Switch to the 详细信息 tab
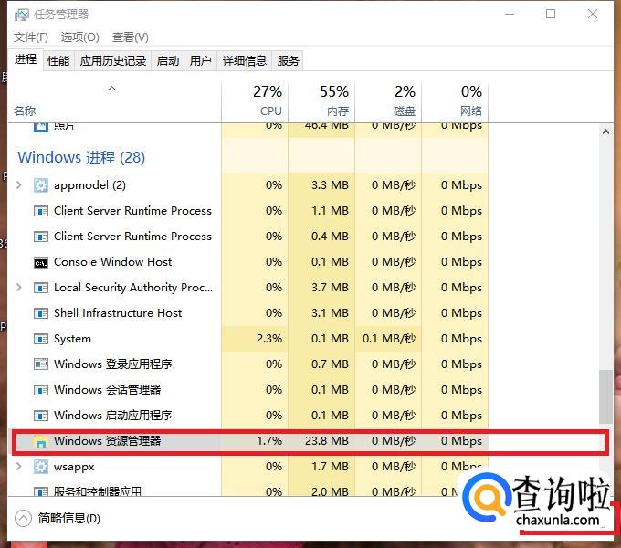621x548 pixels. pos(245,61)
